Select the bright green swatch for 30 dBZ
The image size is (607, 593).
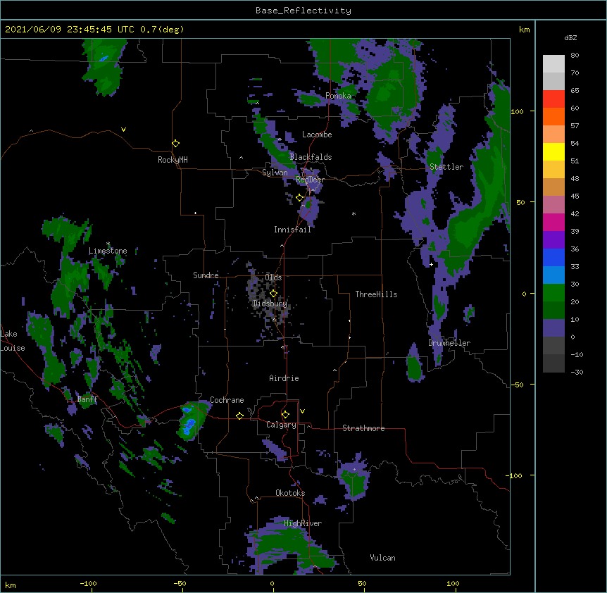pyautogui.click(x=553, y=293)
